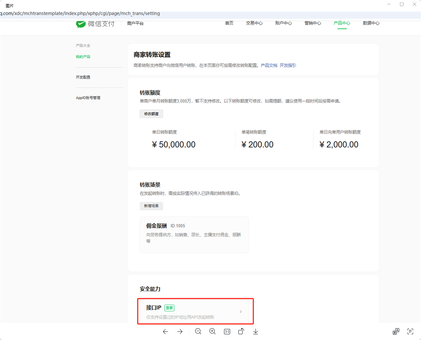This screenshot has height=340, width=421.
Task: Download the image with the save icon
Action: (255, 331)
